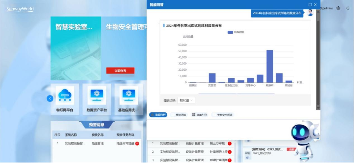Click the user avatar in chat
The height and width of the screenshot is (163, 354).
310,13
